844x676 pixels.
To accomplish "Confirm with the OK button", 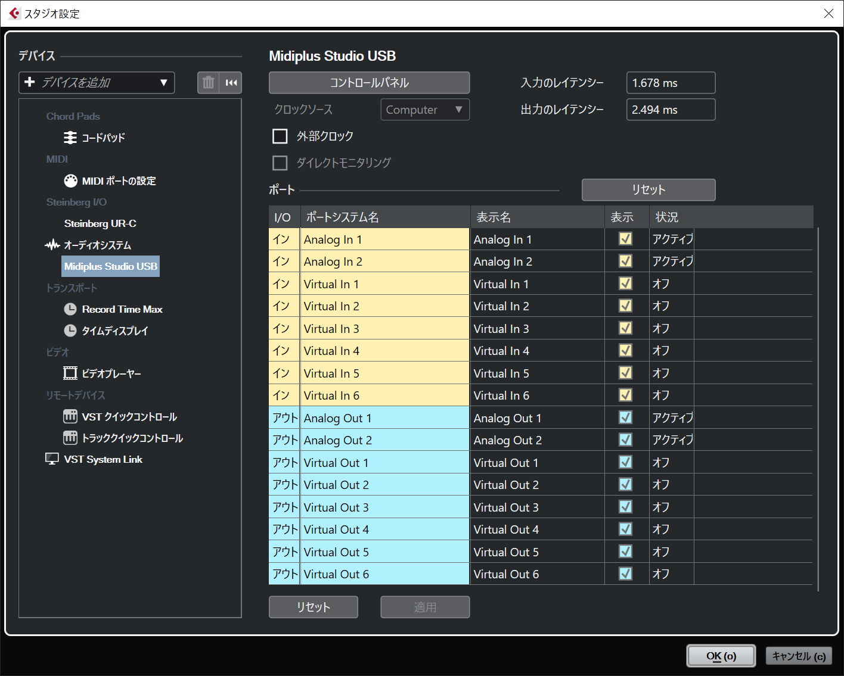I will (721, 656).
